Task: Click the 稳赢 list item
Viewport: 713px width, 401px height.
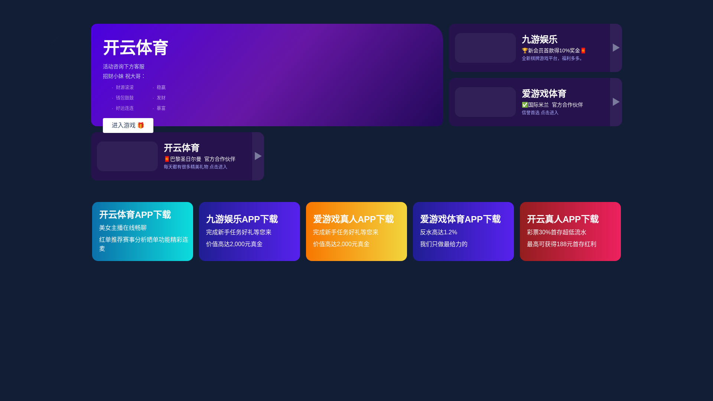Action: [x=161, y=88]
